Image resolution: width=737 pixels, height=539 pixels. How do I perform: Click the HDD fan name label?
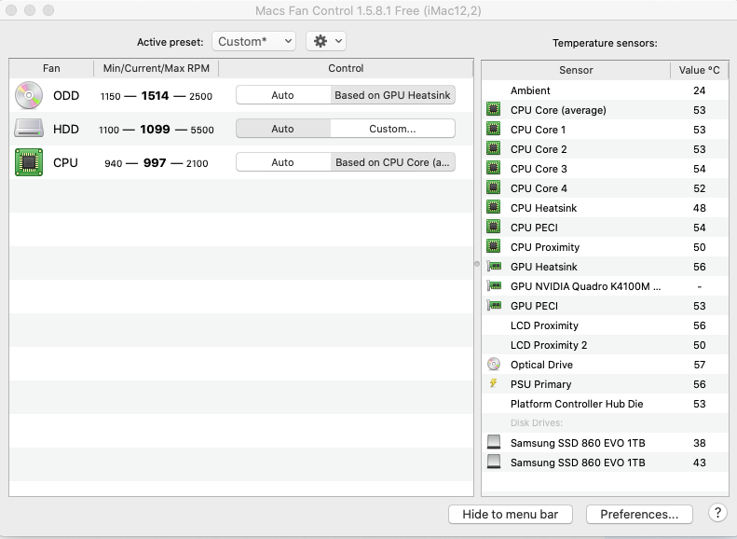pyautogui.click(x=66, y=129)
